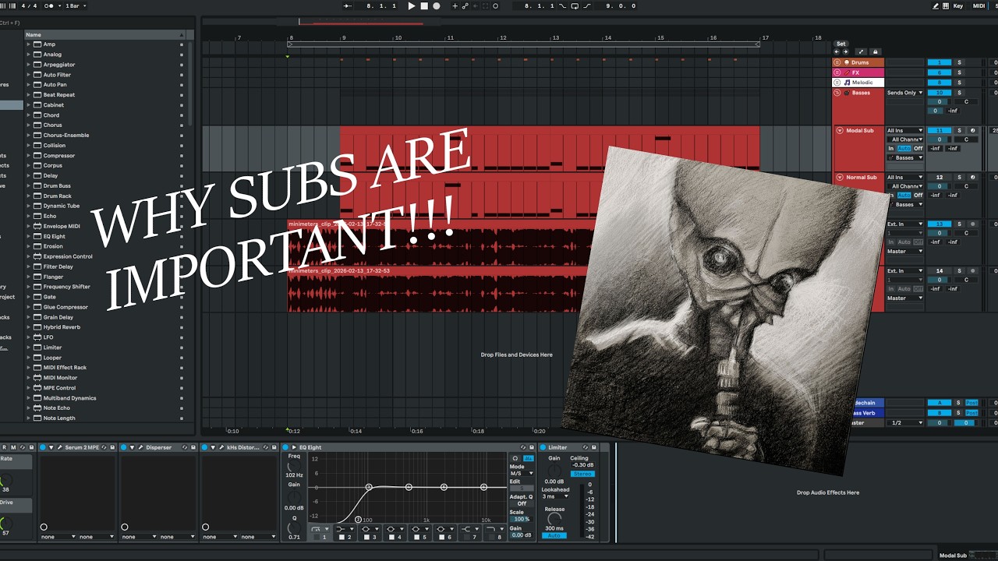Unfold the Melodic group track
The image size is (998, 561).
[x=837, y=83]
